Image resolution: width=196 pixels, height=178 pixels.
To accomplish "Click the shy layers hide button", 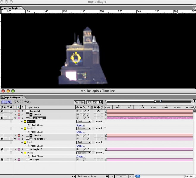I will point(89,102).
